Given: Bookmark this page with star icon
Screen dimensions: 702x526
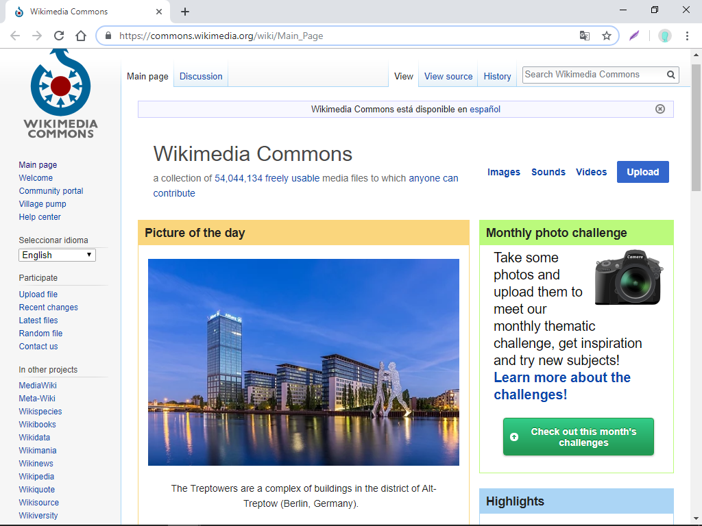Looking at the screenshot, I should 606,36.
